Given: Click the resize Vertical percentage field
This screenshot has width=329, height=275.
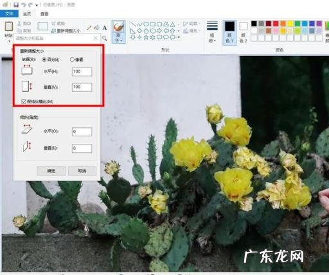Looking at the screenshot, I should [x=82, y=87].
